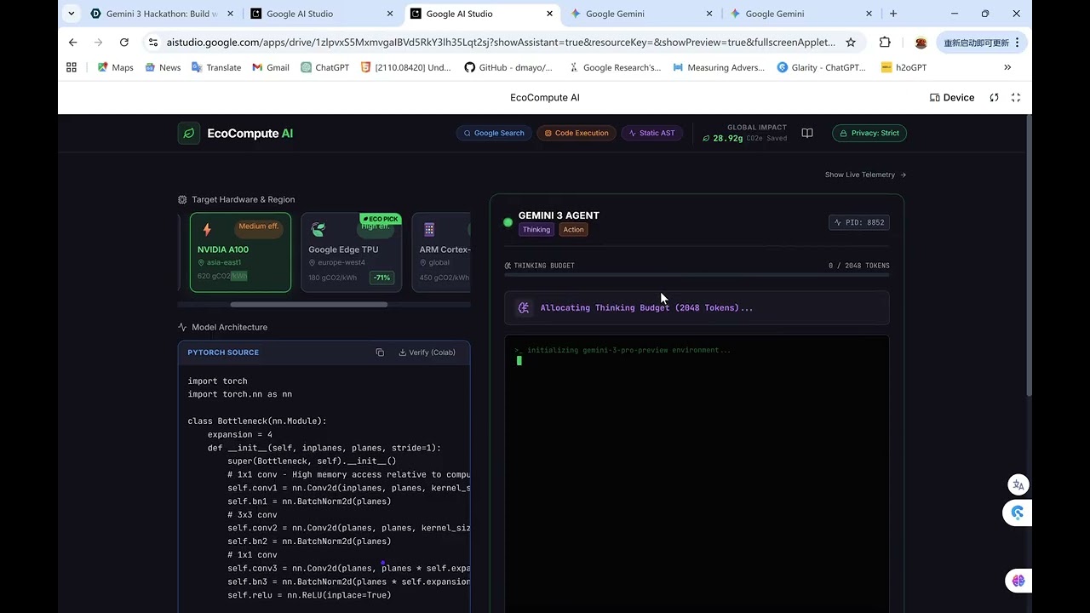This screenshot has height=613, width=1090.
Task: Toggle the Google Search tool chip
Action: [494, 133]
